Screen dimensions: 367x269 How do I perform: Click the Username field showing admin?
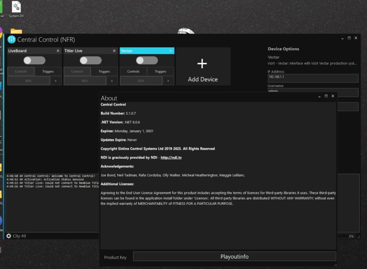(313, 91)
